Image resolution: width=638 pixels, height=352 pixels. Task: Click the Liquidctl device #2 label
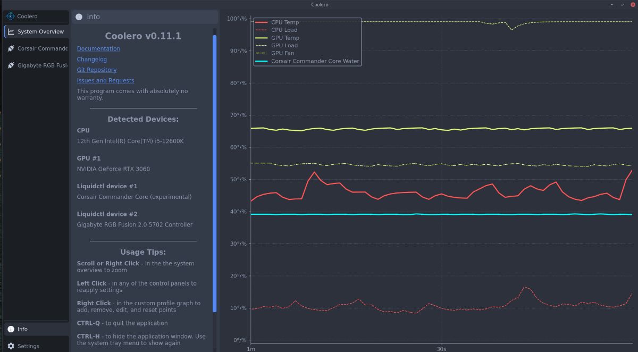(x=107, y=214)
